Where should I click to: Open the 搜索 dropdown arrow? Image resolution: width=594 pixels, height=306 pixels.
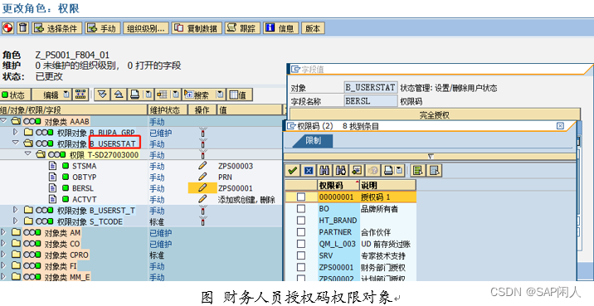[221, 95]
